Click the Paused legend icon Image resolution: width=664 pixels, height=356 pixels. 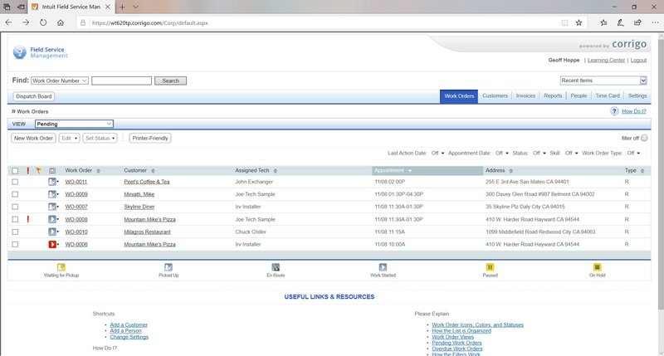coord(490,267)
